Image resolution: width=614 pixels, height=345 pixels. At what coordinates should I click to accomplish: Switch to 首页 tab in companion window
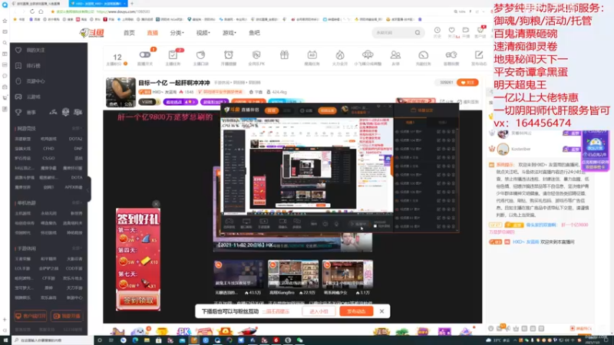(272, 110)
